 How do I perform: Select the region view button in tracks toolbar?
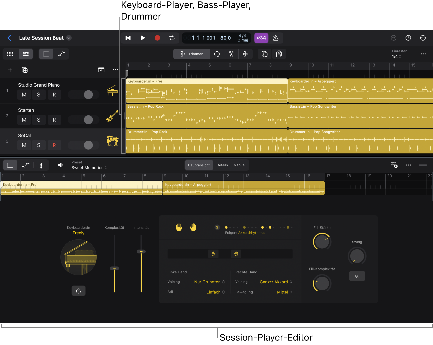(46, 54)
